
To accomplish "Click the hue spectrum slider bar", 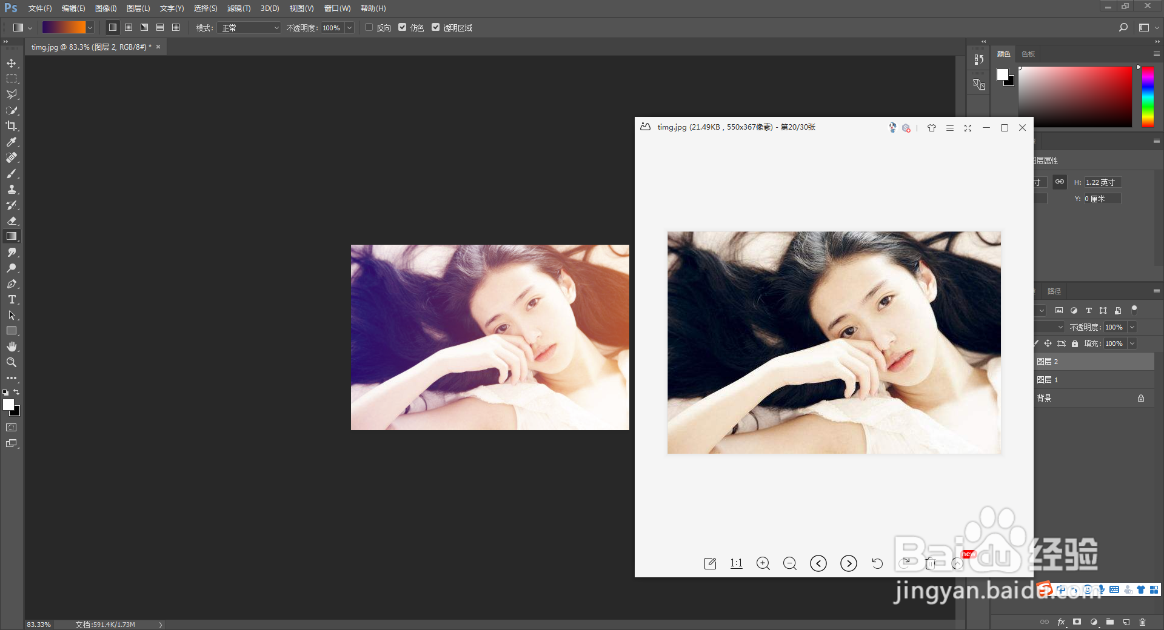I will click(1148, 97).
